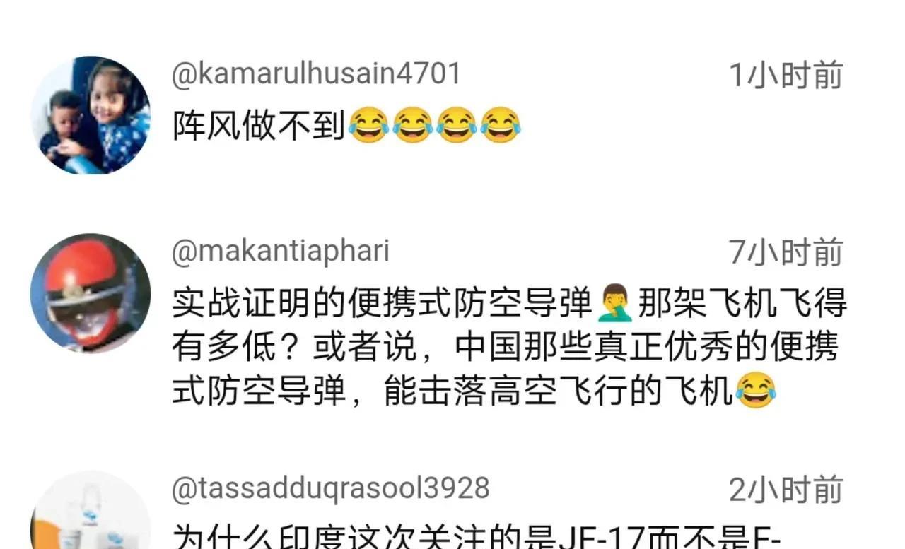Click comment line starting 有多低？或者说
The image size is (905, 549).
(505, 348)
